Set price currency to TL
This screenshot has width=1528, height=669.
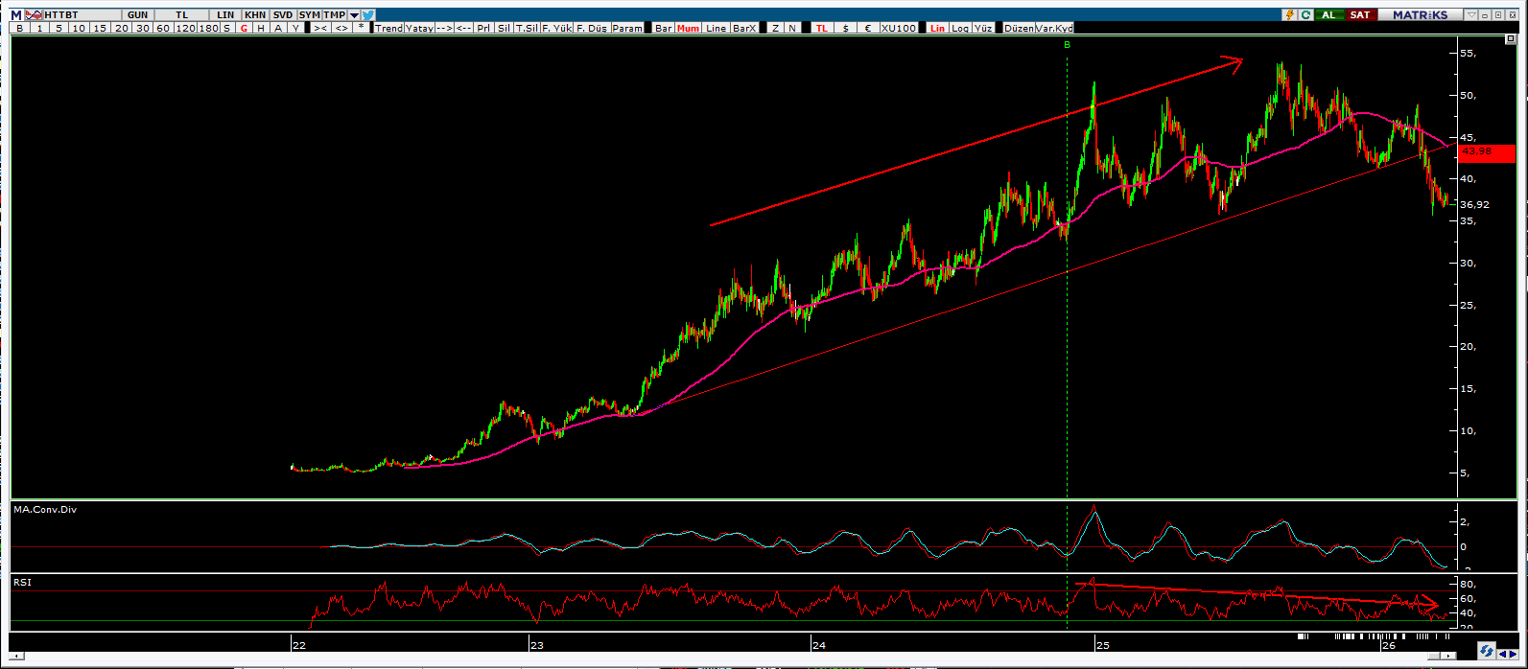click(822, 28)
